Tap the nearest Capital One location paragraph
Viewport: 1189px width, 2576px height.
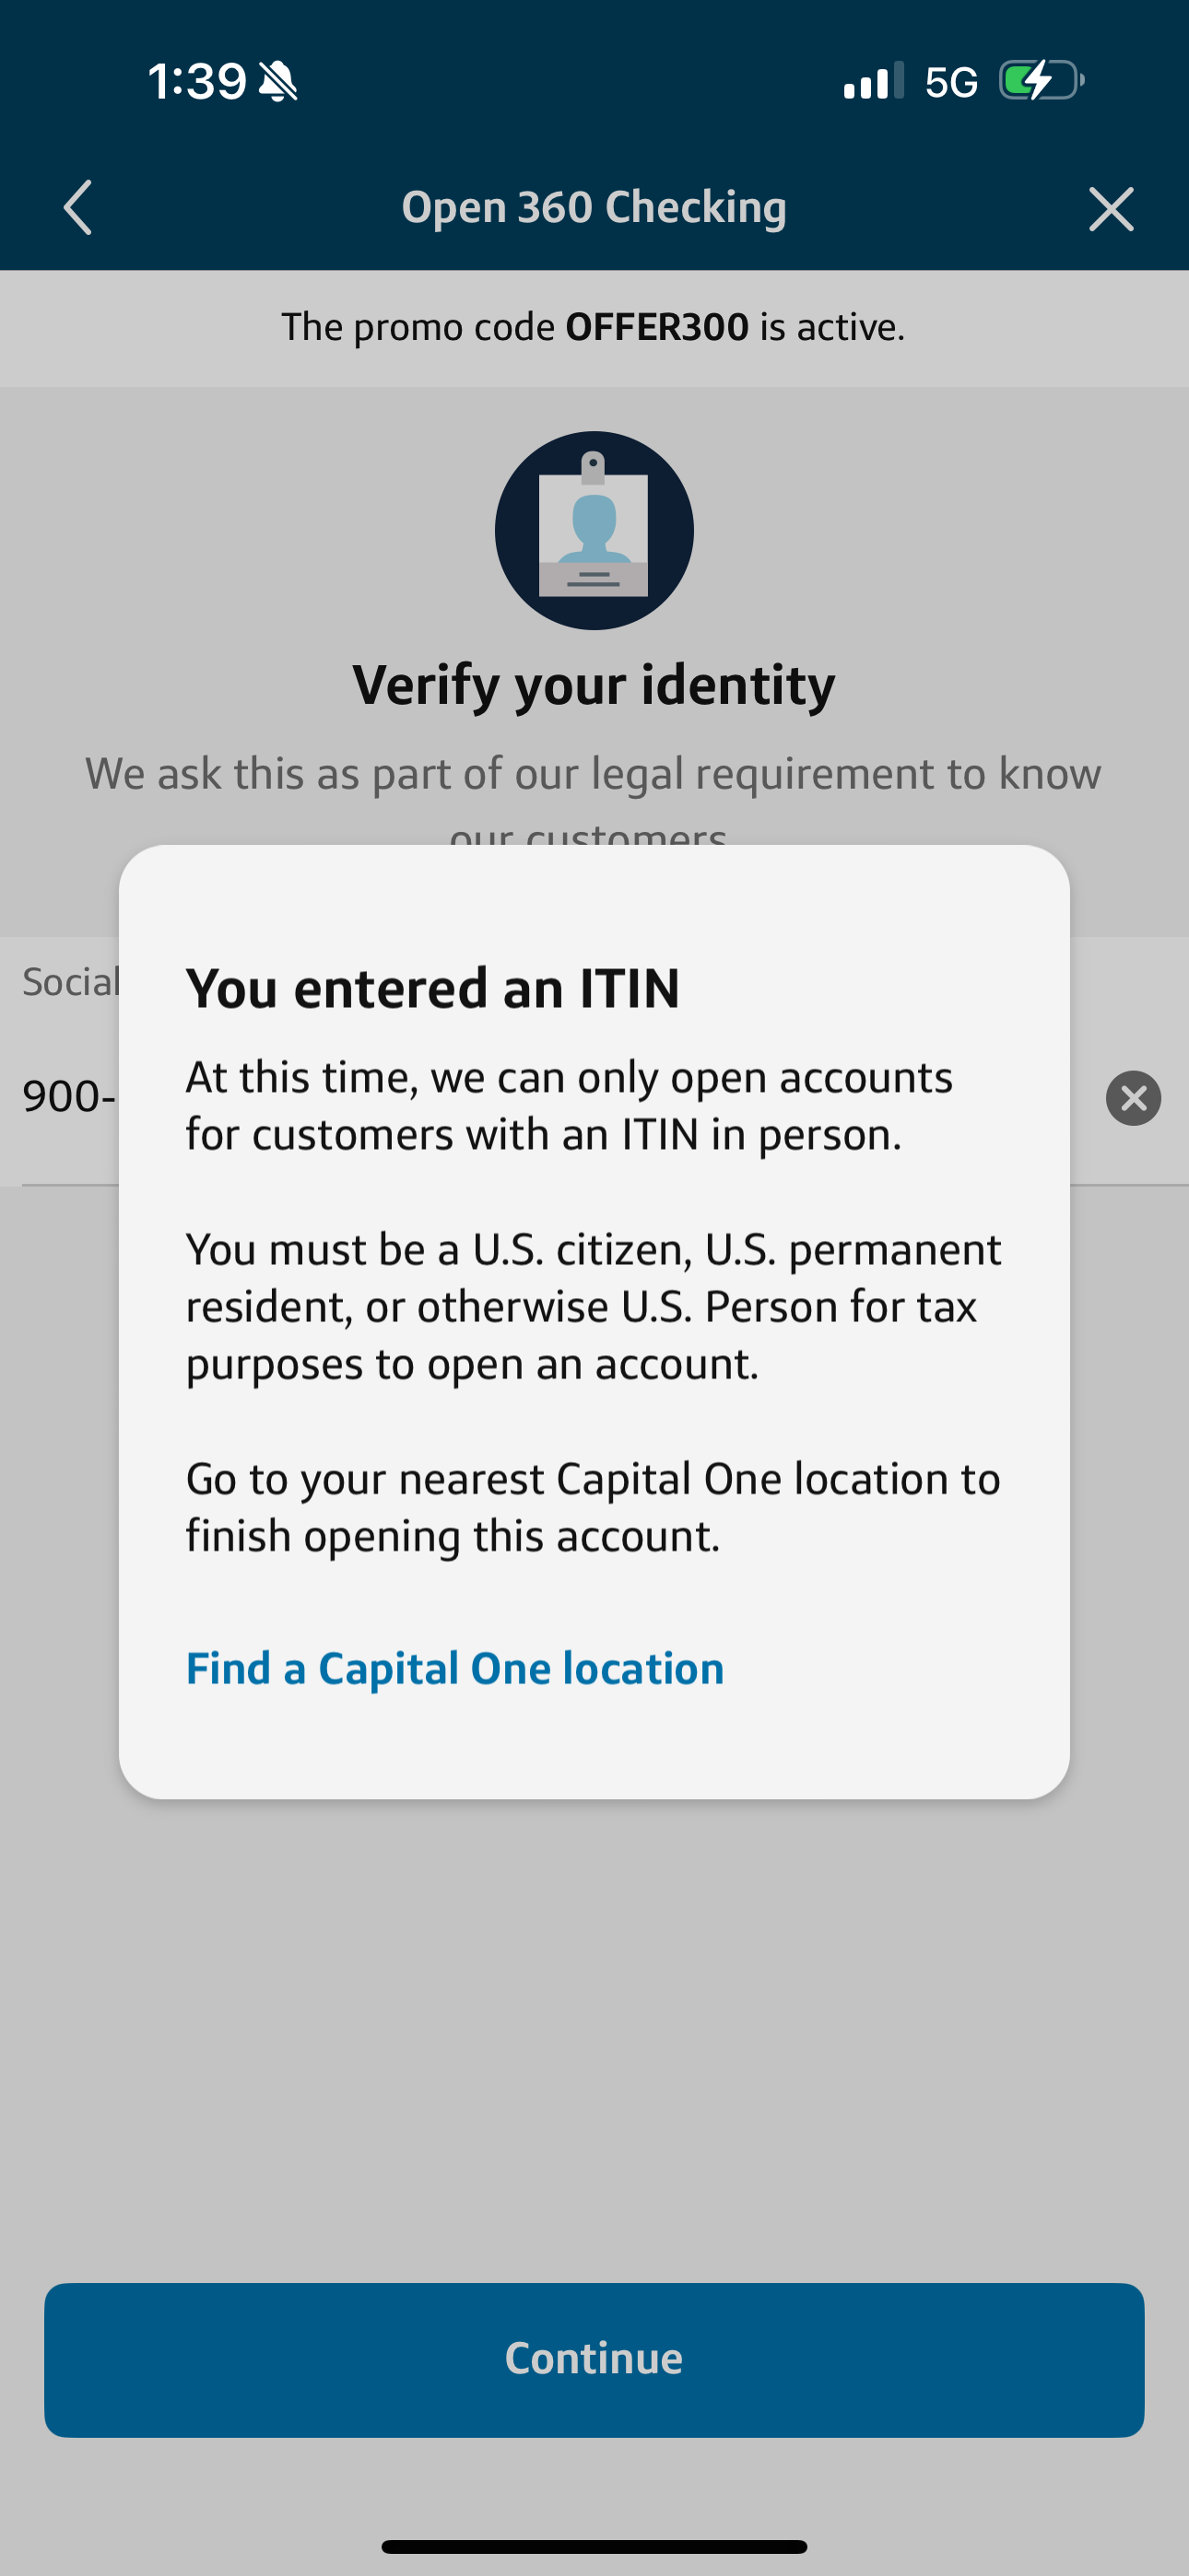[594, 1507]
